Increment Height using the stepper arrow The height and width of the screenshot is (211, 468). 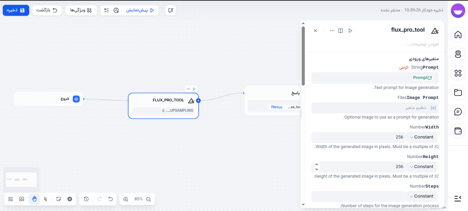coord(316,165)
